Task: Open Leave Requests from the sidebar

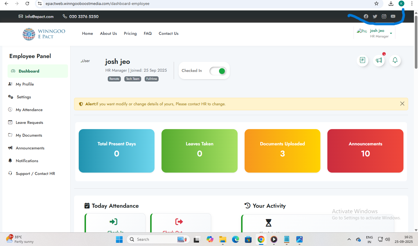Action: point(29,122)
